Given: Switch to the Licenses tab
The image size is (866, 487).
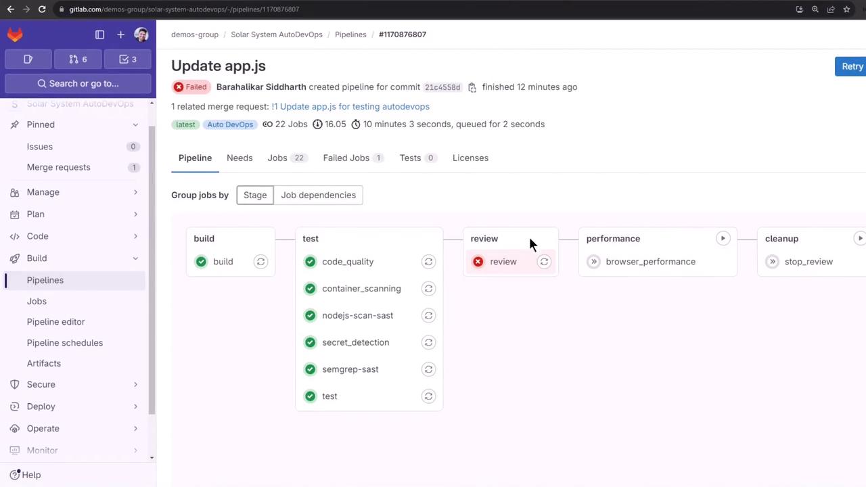Looking at the screenshot, I should [x=470, y=158].
